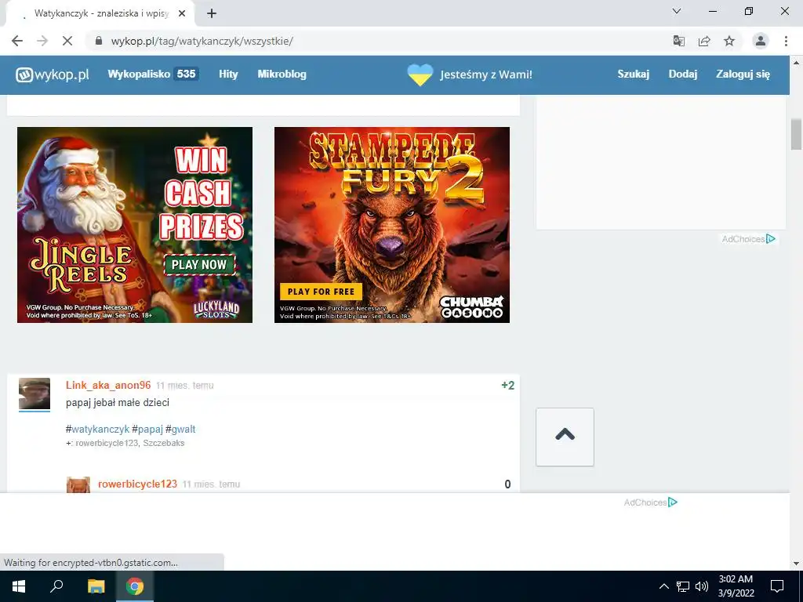803x602 pixels.
Task: Click rowerbicycle123 in the upvoters list
Action: click(x=107, y=444)
